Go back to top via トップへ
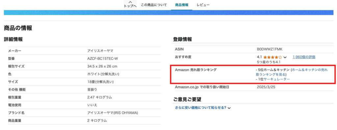Viewport: 337px width, 130px height. click(130, 6)
